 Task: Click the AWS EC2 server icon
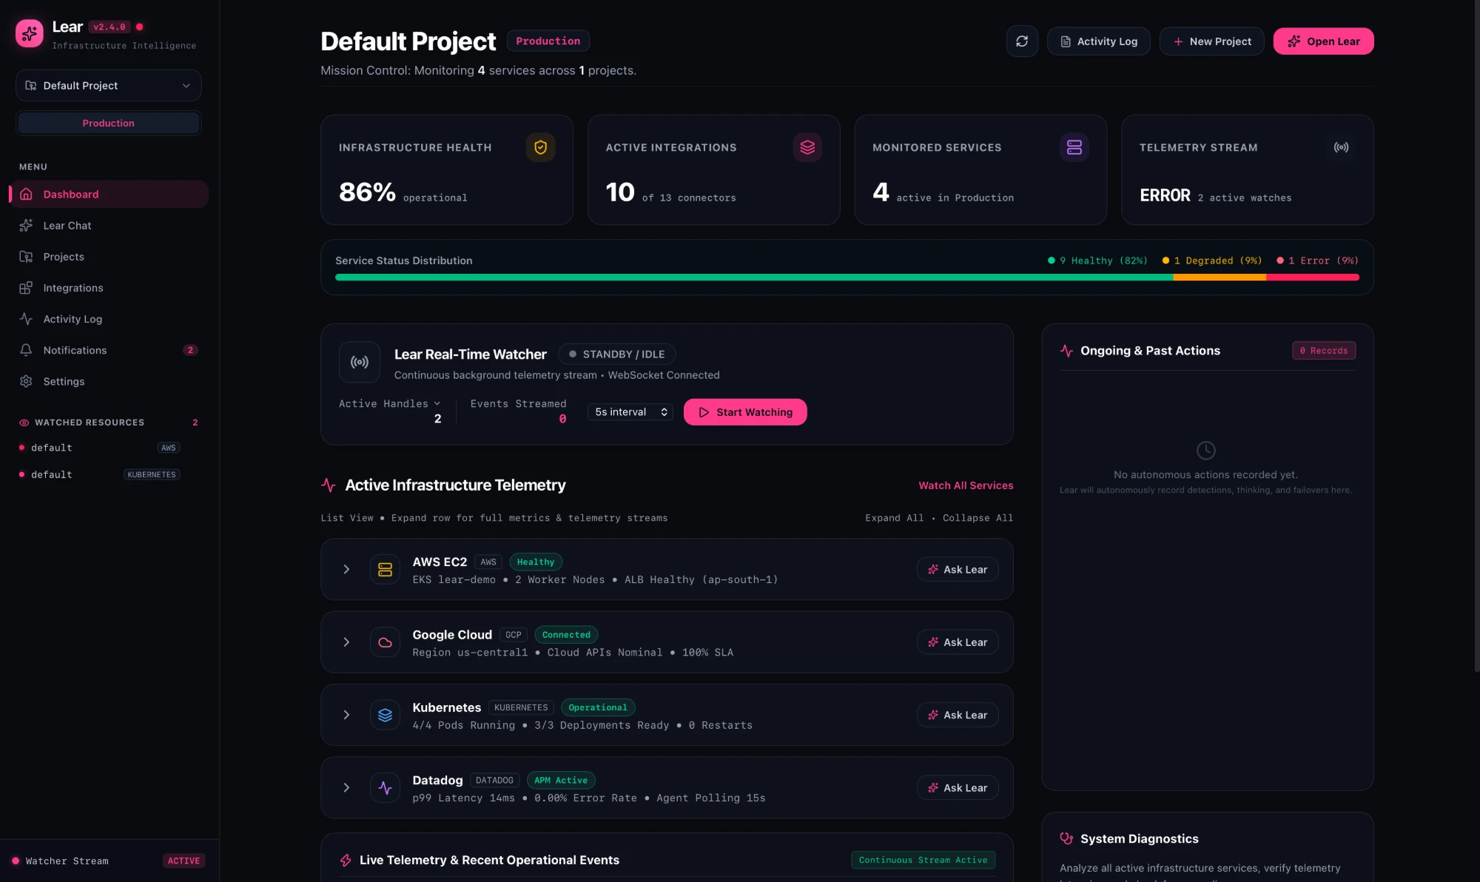385,569
